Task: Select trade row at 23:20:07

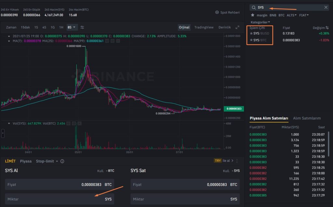Action: coord(287,135)
